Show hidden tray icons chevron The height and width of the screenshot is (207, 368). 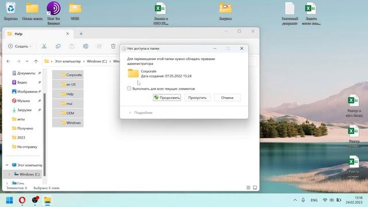(295, 200)
